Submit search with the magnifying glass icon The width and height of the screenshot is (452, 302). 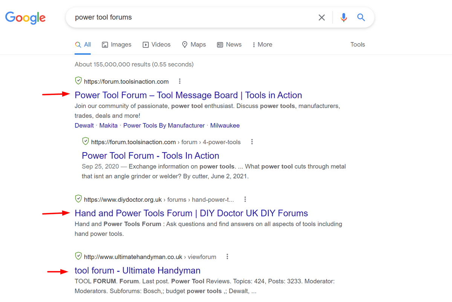361,17
